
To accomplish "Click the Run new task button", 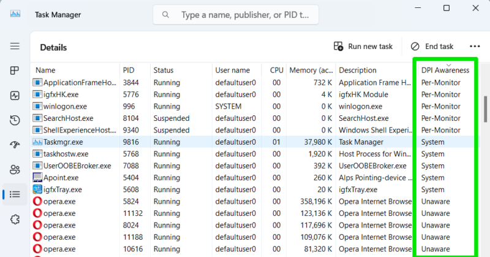I will tap(363, 47).
